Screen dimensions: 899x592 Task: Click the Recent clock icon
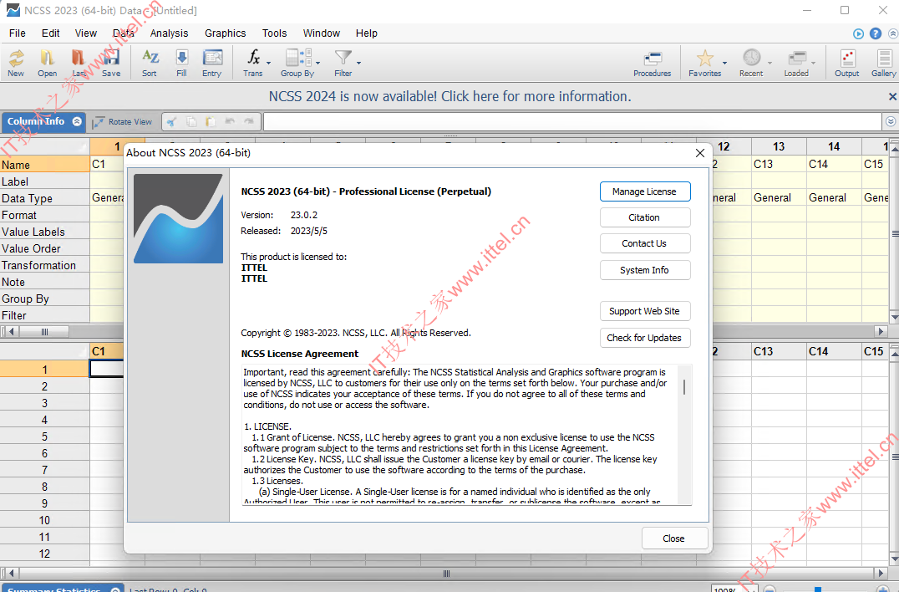[x=751, y=62]
